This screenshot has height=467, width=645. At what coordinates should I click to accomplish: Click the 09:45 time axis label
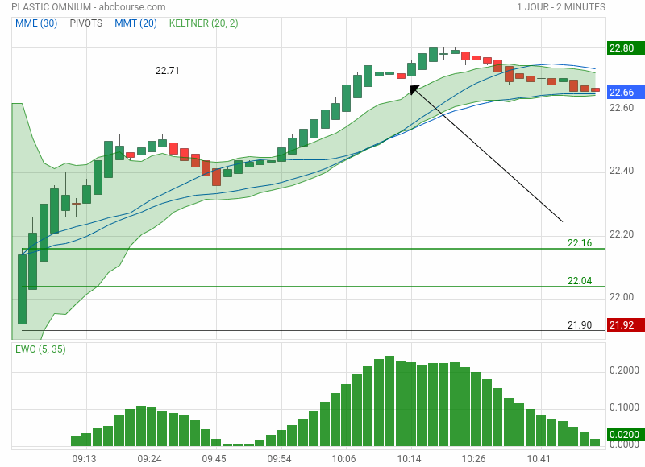pos(214,458)
